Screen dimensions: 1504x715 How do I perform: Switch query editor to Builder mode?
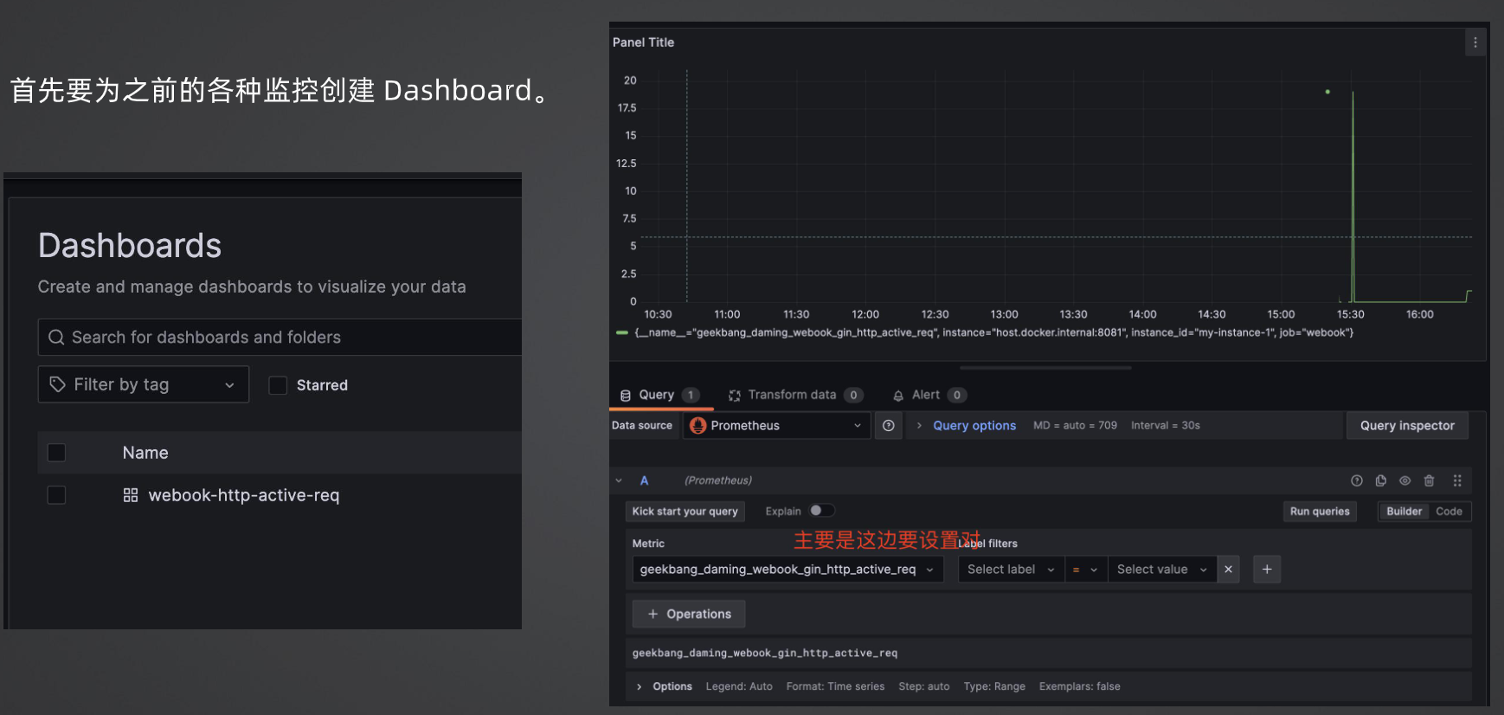(1404, 512)
